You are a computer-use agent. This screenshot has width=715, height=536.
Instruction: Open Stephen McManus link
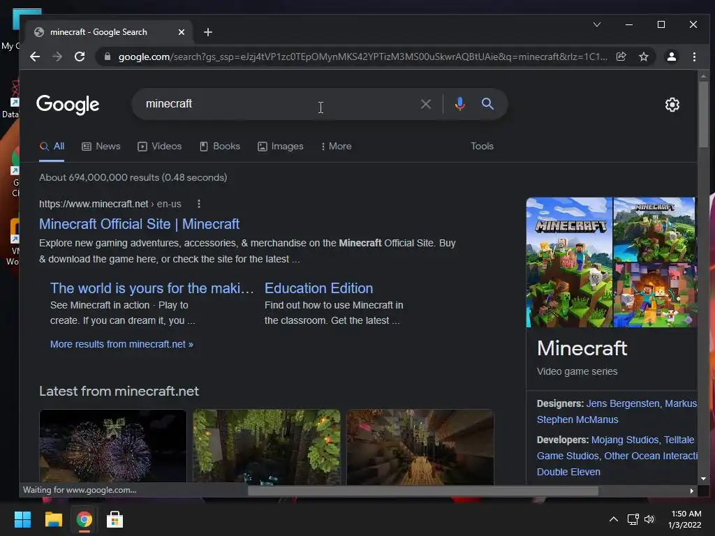(x=577, y=419)
